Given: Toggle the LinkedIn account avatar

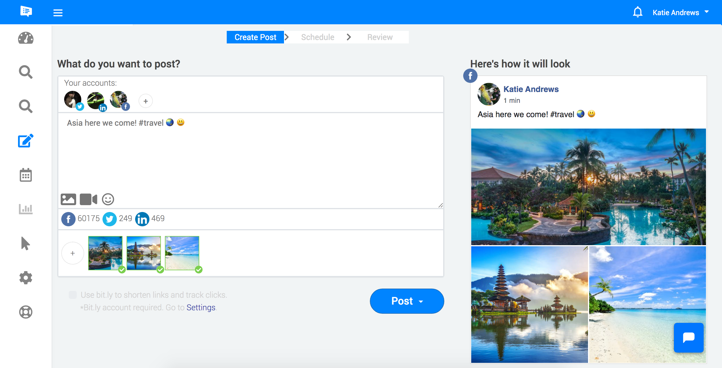Looking at the screenshot, I should point(96,101).
